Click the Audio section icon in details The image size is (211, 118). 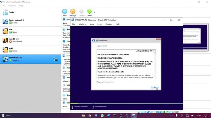tap(64, 68)
